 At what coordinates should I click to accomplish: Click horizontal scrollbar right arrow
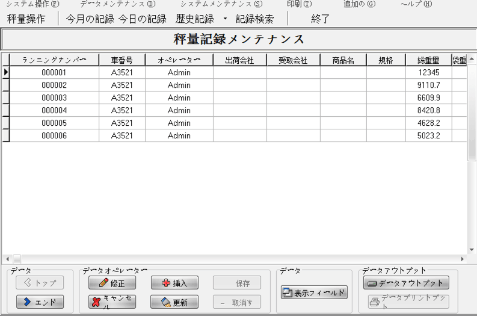click(463, 259)
